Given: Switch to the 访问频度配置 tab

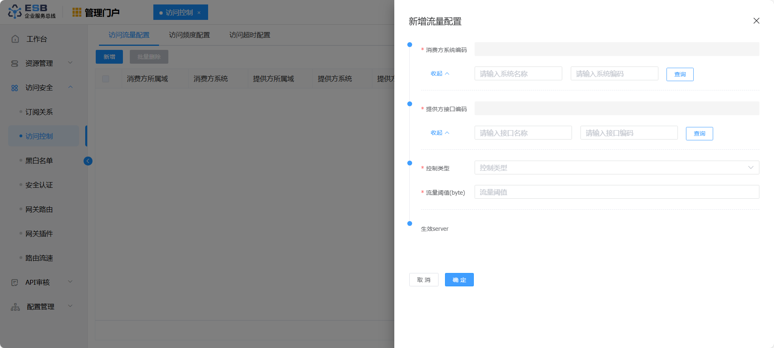Looking at the screenshot, I should click(189, 35).
